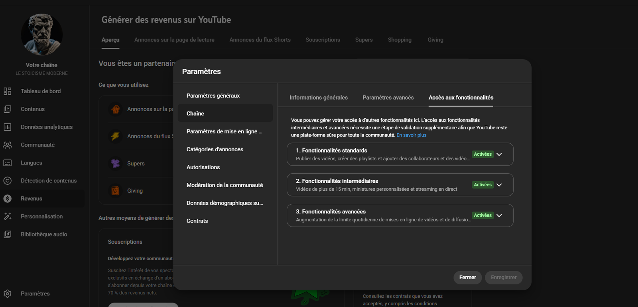
Task: Click the Fermer button
Action: (x=468, y=278)
